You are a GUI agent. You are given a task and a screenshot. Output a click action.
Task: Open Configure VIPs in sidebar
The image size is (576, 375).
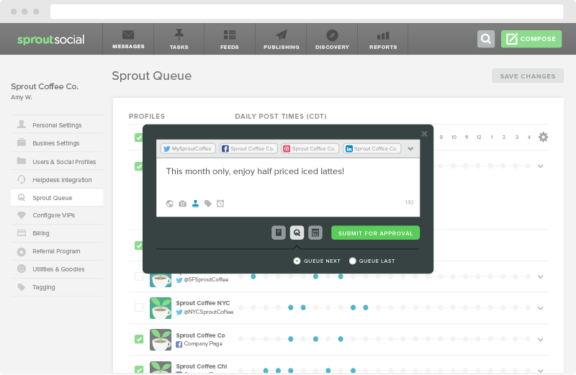[x=57, y=215]
